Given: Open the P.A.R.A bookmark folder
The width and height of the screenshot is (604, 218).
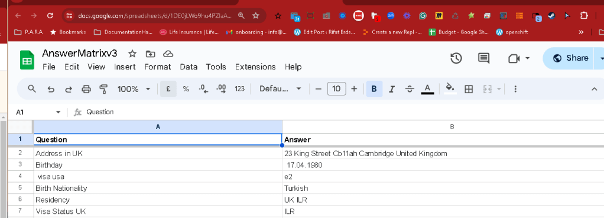Looking at the screenshot, I should coord(28,32).
